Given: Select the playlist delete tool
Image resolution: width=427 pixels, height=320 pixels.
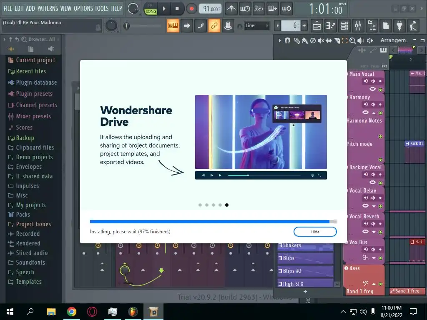Looking at the screenshot, I should pyautogui.click(x=313, y=40).
